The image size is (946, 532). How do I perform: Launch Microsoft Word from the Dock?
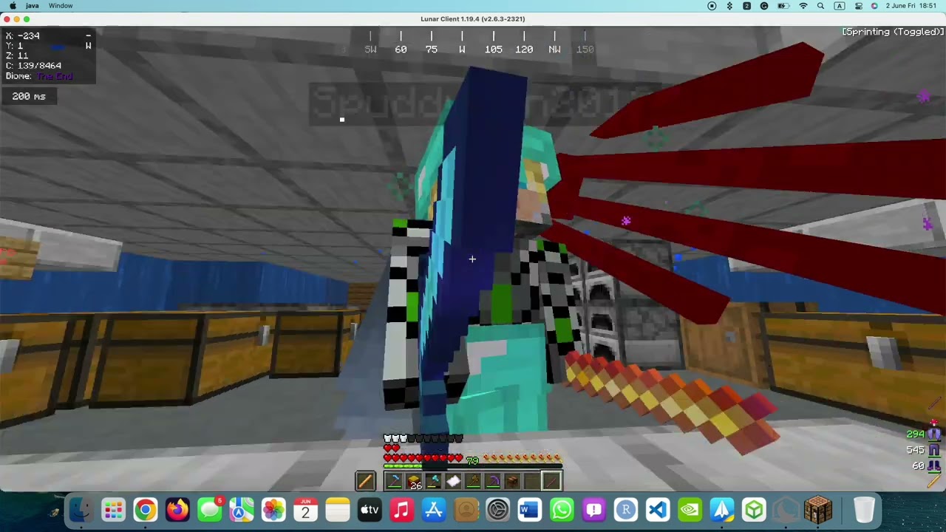pos(530,510)
